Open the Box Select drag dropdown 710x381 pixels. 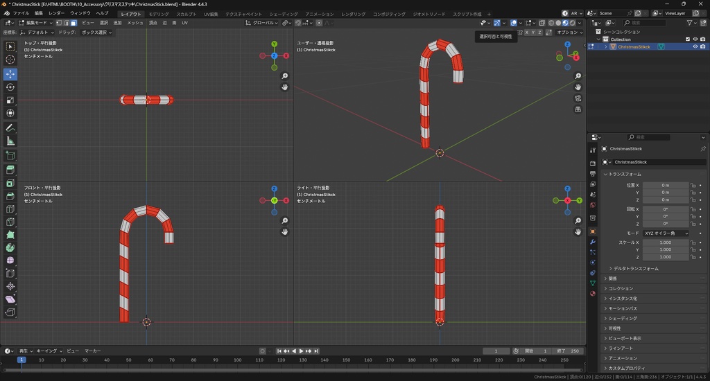coord(96,33)
